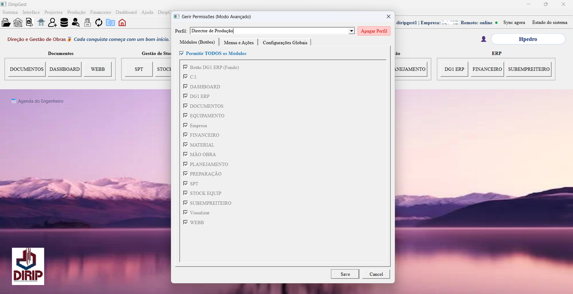Click the file archive drawer toolbar icon
Screen dimensions: 573x294
(87, 23)
